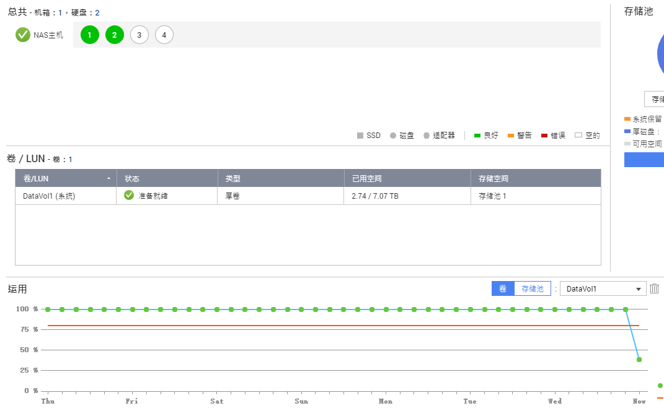The height and width of the screenshot is (411, 664).
Task: Click the Now label on the chart axis
Action: (x=639, y=401)
